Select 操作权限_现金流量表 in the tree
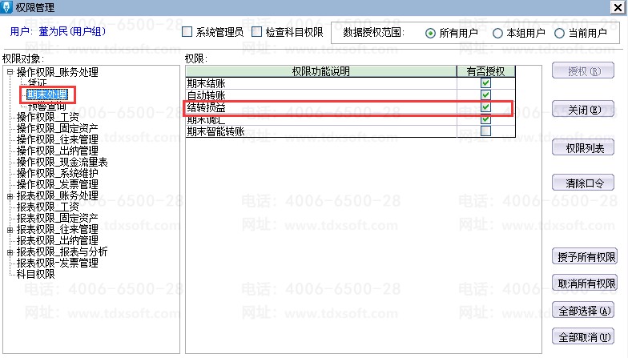 [x=62, y=162]
